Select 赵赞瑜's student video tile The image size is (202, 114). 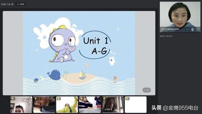(x=113, y=104)
